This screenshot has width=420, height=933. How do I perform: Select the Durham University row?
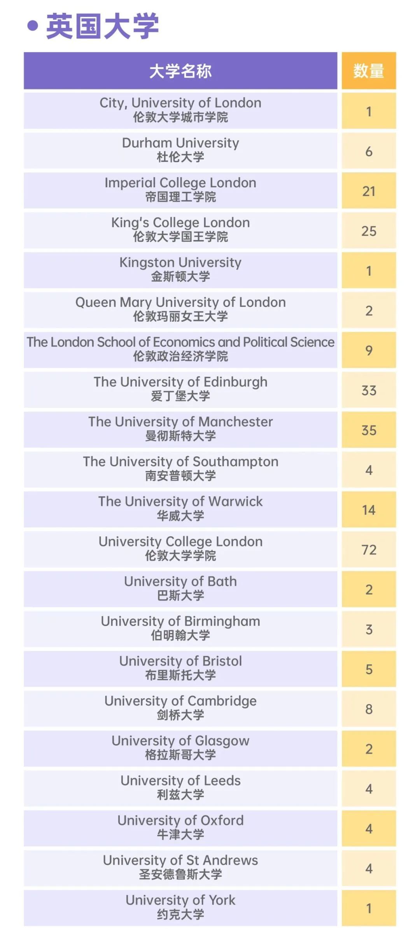click(x=210, y=151)
